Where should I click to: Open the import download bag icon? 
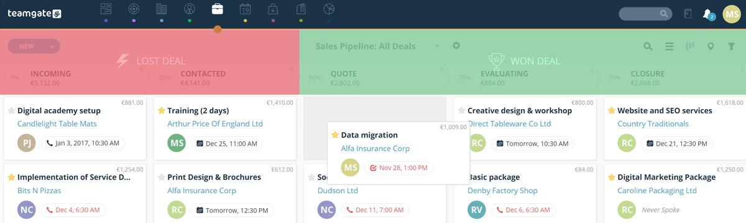click(x=273, y=9)
